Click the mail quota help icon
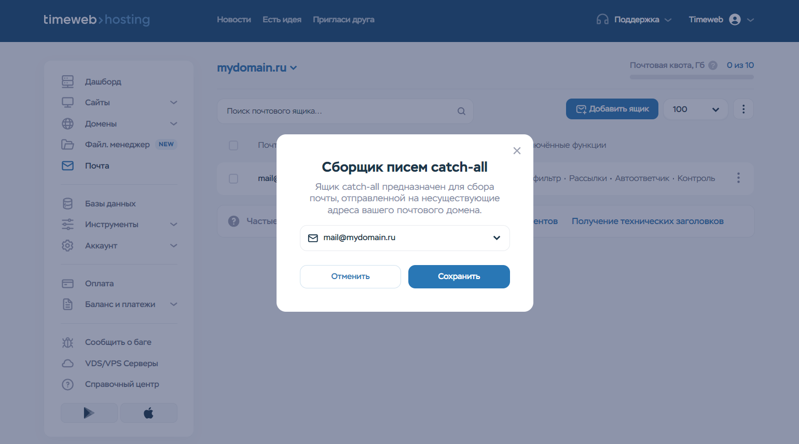The height and width of the screenshot is (444, 799). pos(713,65)
